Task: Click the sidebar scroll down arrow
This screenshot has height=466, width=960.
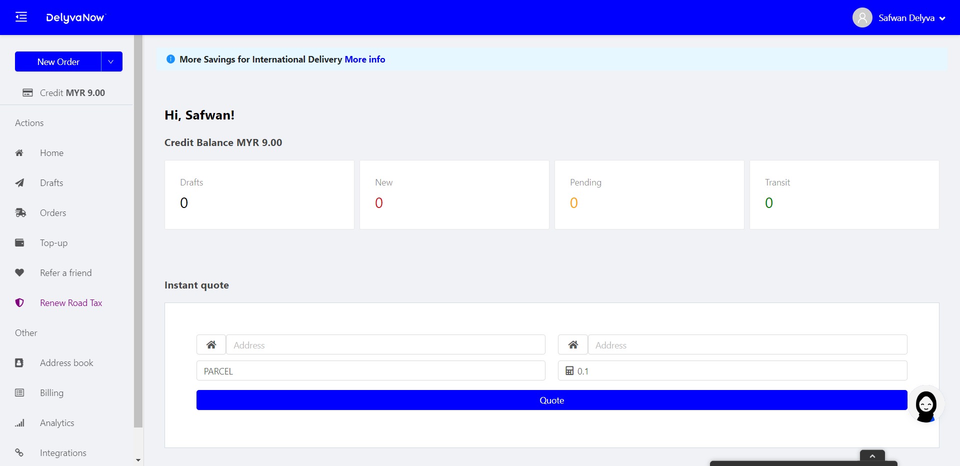Action: pyautogui.click(x=138, y=460)
